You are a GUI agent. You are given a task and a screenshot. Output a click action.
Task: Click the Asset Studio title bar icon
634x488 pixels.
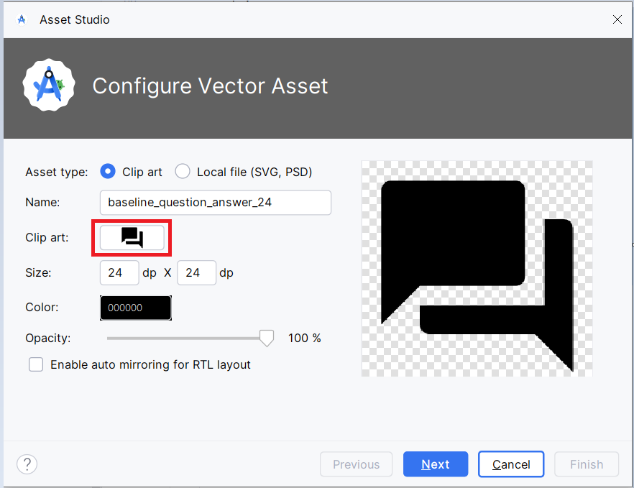tap(22, 19)
